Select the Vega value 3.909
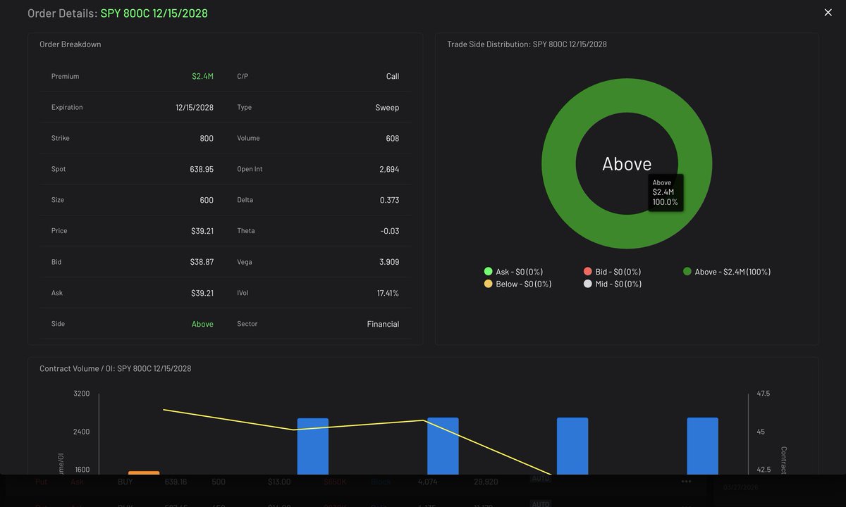This screenshot has height=507, width=846. point(389,262)
